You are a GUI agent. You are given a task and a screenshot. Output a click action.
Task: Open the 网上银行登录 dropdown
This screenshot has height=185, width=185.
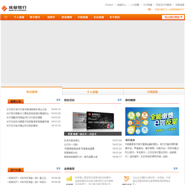pos(173,17)
